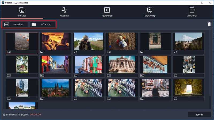Open the Переходы tab

coord(107,12)
